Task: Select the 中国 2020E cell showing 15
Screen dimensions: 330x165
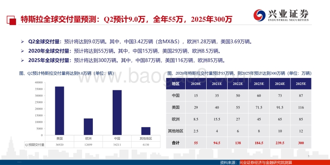Action: point(196,96)
